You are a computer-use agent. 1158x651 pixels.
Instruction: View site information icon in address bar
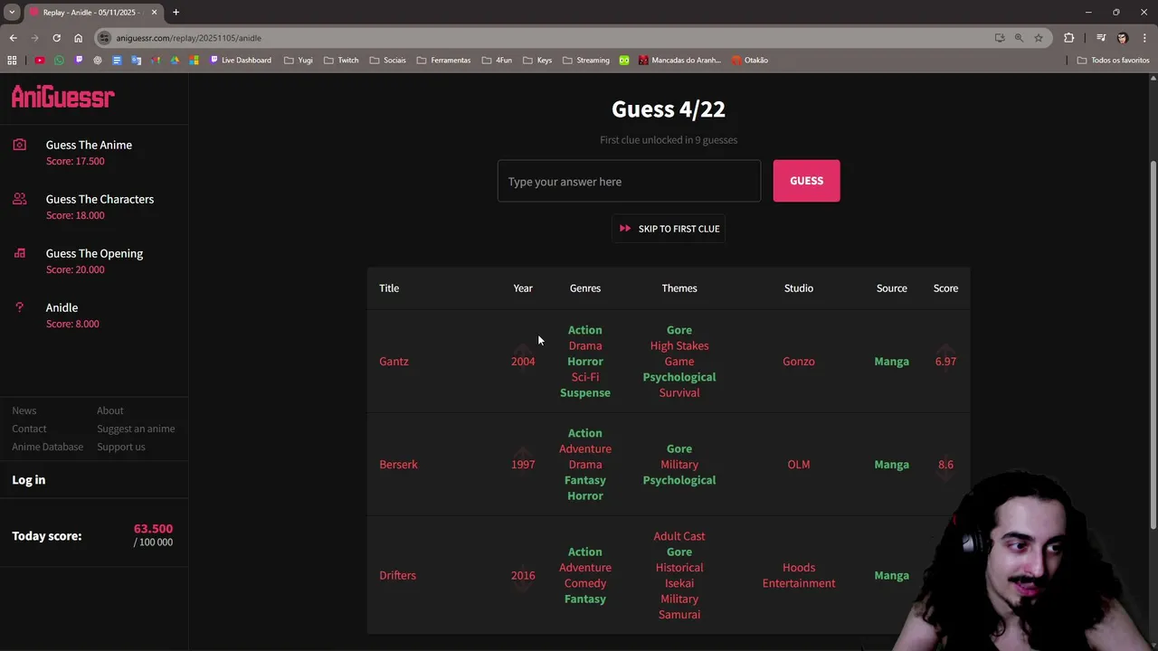[x=105, y=38]
